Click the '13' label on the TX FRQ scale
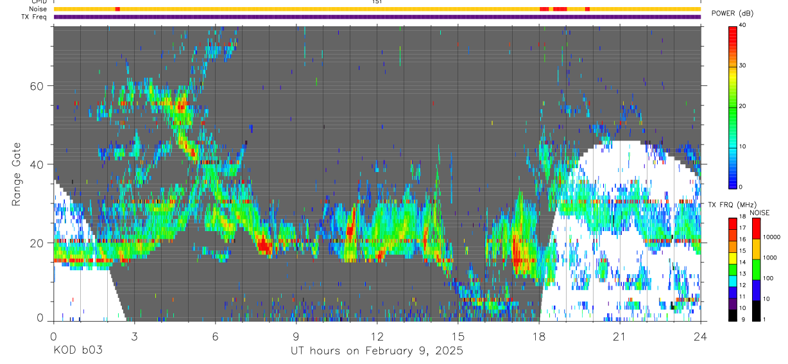This screenshot has width=788, height=364. tap(743, 273)
